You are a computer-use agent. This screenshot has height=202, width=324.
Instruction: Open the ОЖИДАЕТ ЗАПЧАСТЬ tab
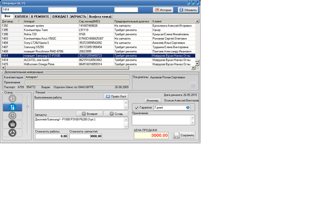pos(69,16)
